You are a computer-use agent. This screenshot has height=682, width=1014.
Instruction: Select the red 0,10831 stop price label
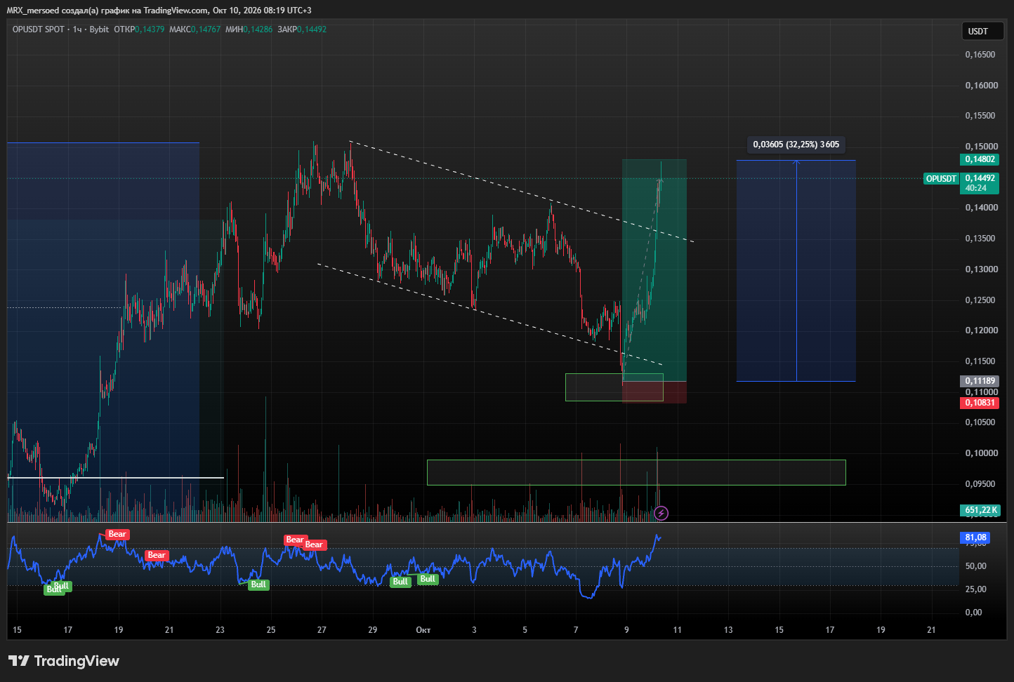coord(980,403)
